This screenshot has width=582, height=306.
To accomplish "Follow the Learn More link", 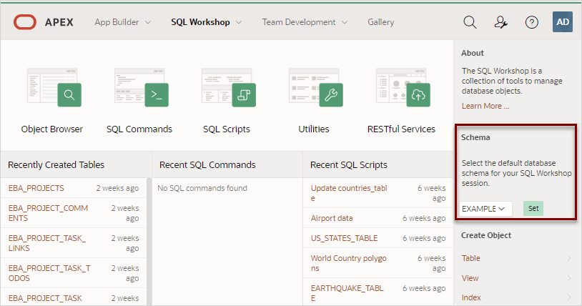I will pyautogui.click(x=485, y=106).
